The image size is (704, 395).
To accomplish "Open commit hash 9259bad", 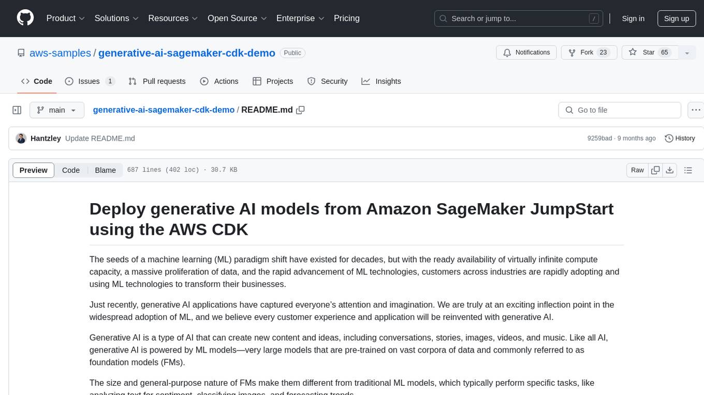I will pos(599,139).
